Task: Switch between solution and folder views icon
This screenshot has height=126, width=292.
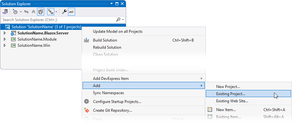Action: (5, 12)
